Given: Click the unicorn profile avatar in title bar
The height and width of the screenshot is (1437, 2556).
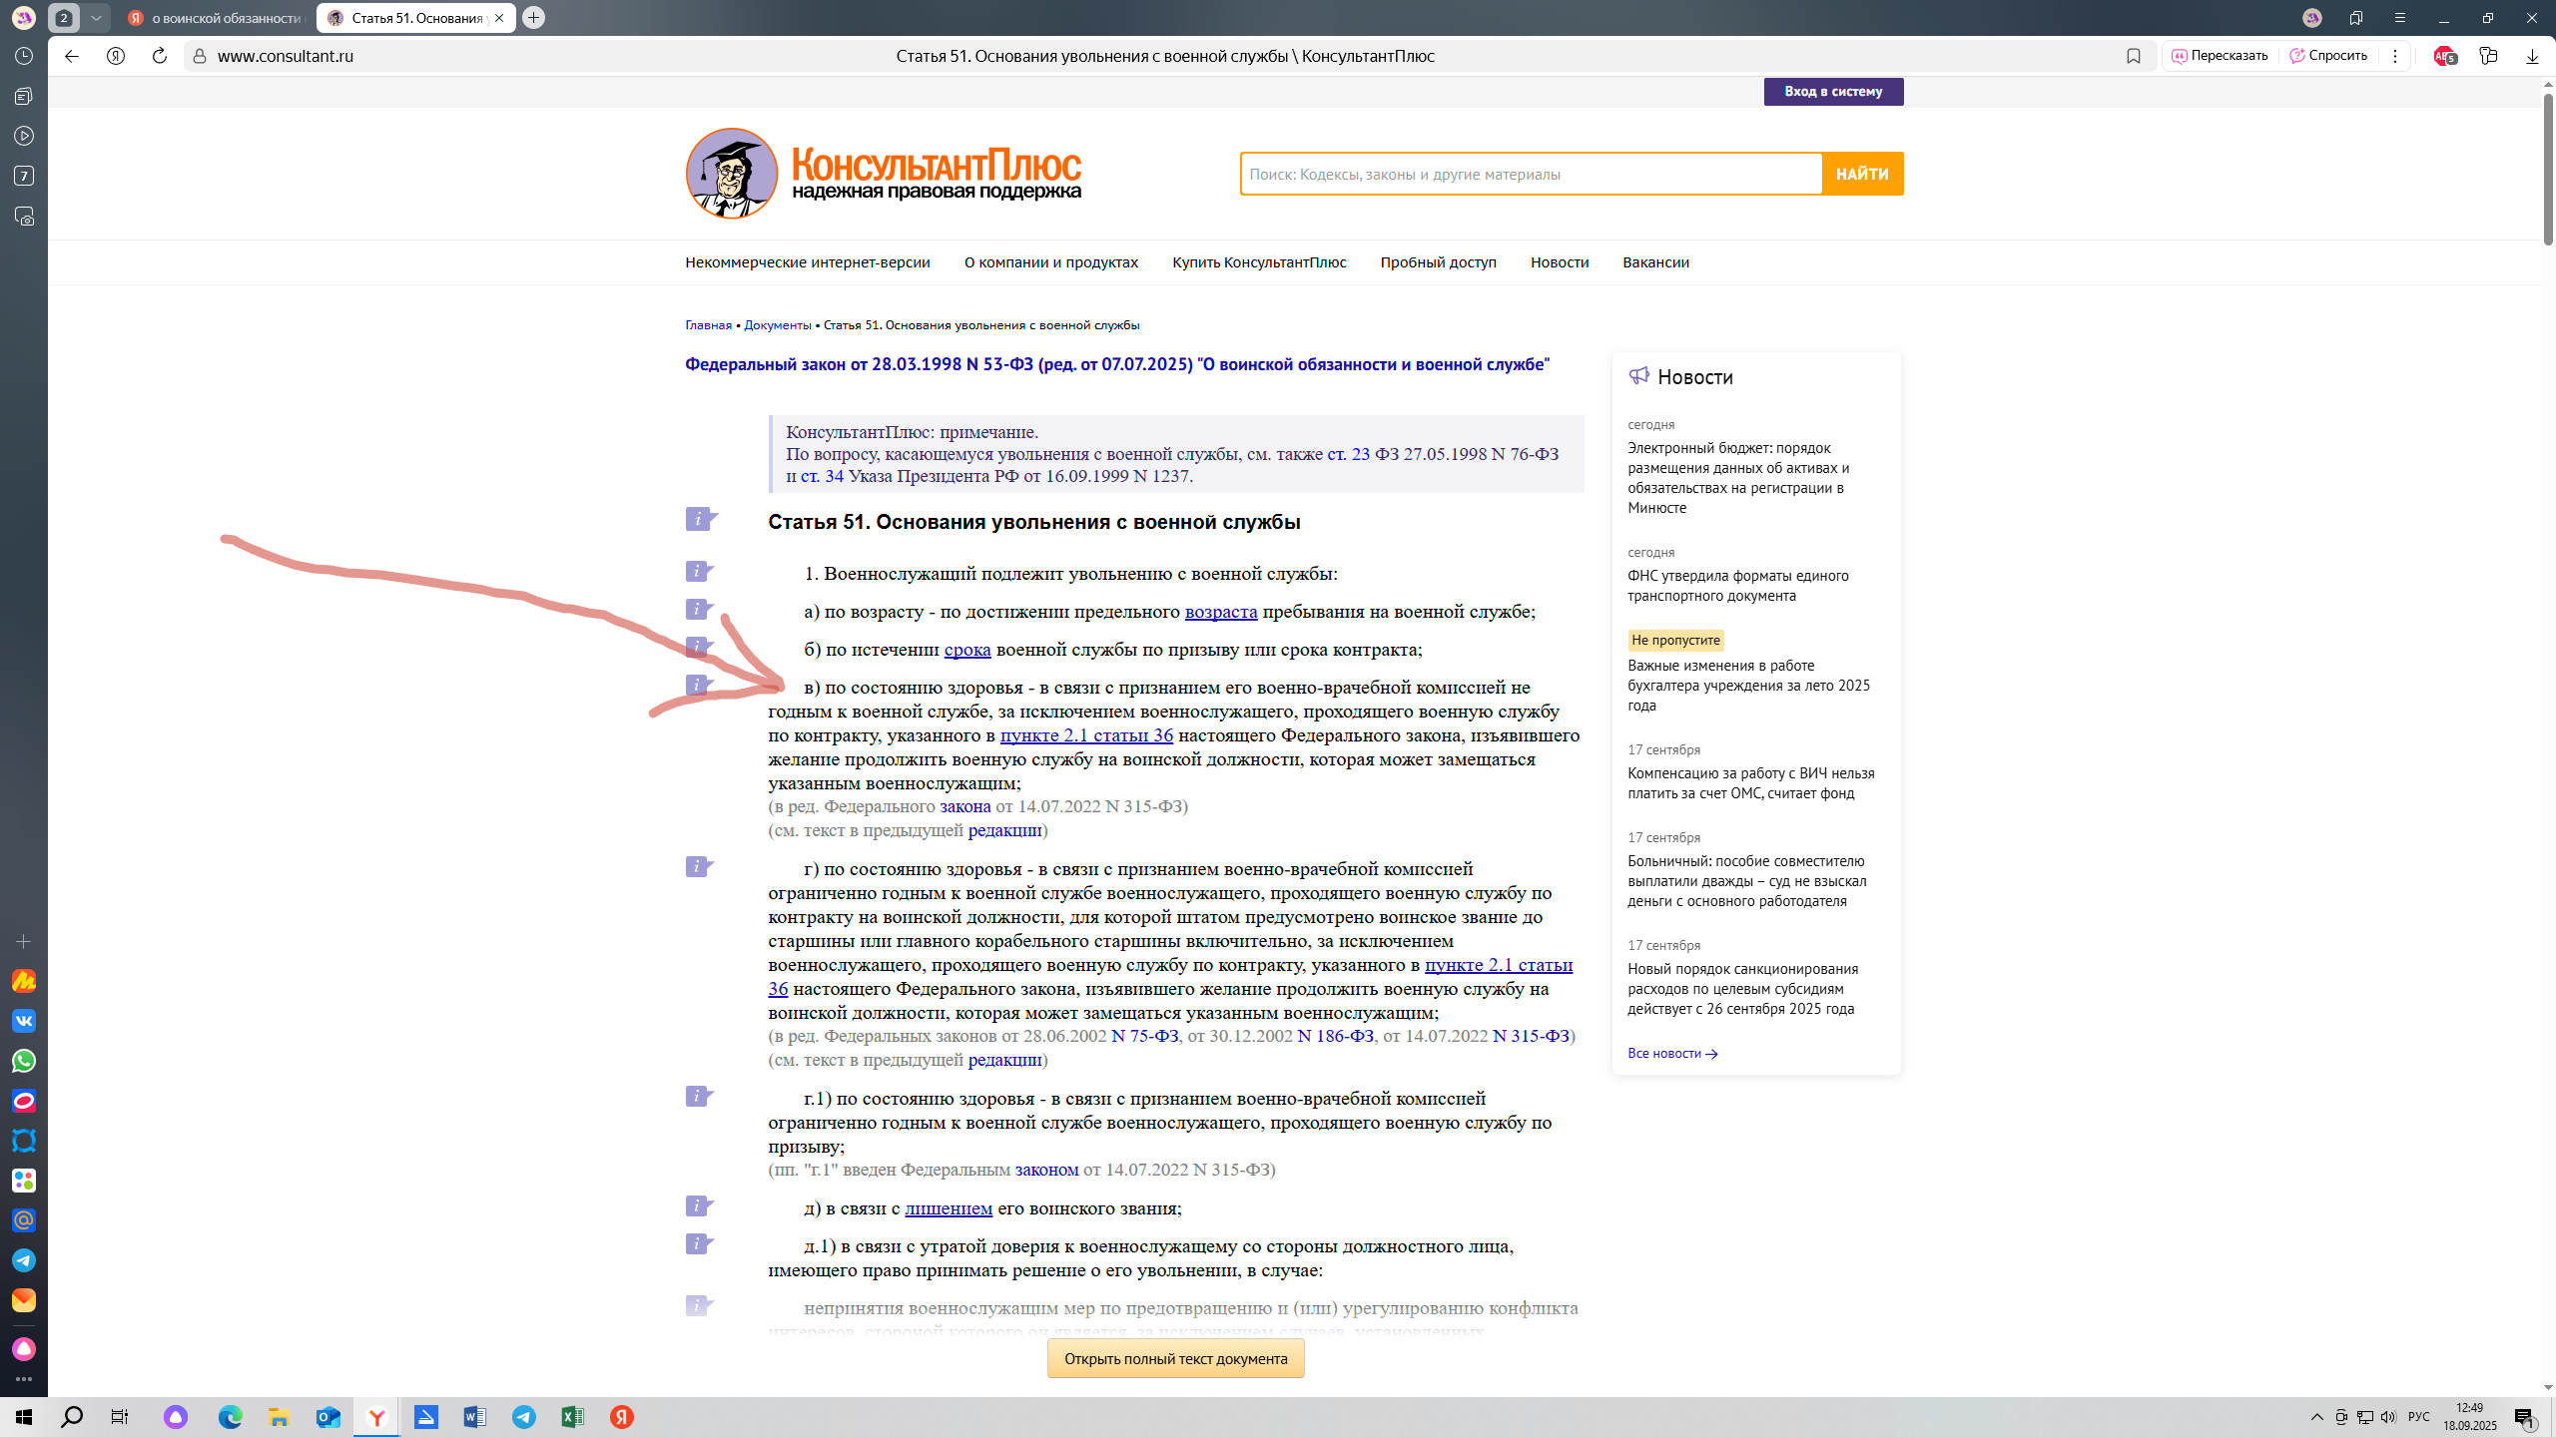Looking at the screenshot, I should pos(2312,18).
